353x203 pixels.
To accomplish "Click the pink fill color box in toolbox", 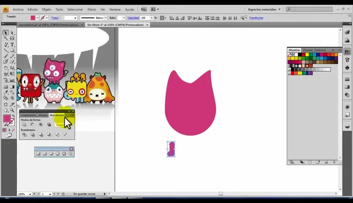I will 7,119.
